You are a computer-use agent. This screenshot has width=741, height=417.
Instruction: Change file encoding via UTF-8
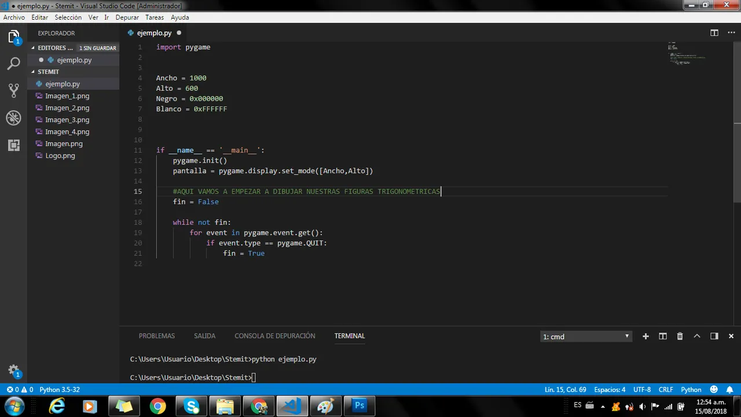tap(642, 390)
